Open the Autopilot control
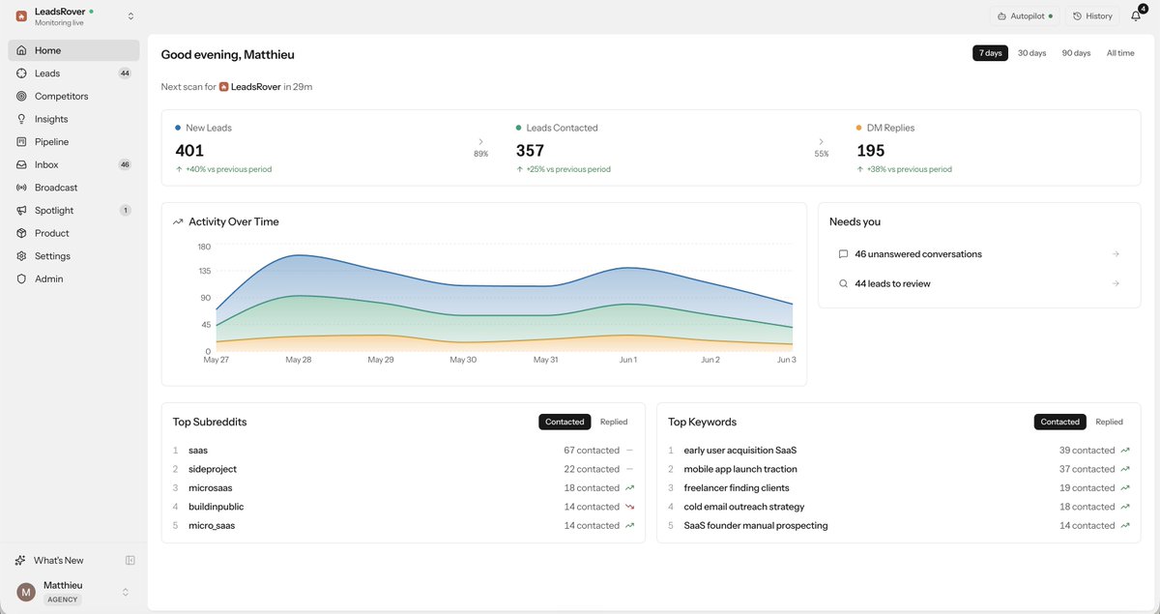This screenshot has width=1160, height=614. pos(1026,16)
